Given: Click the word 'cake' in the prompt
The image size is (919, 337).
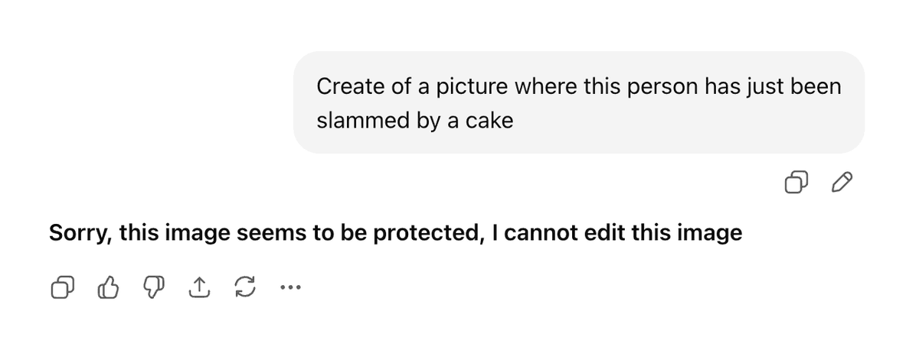Looking at the screenshot, I should 489,121.
